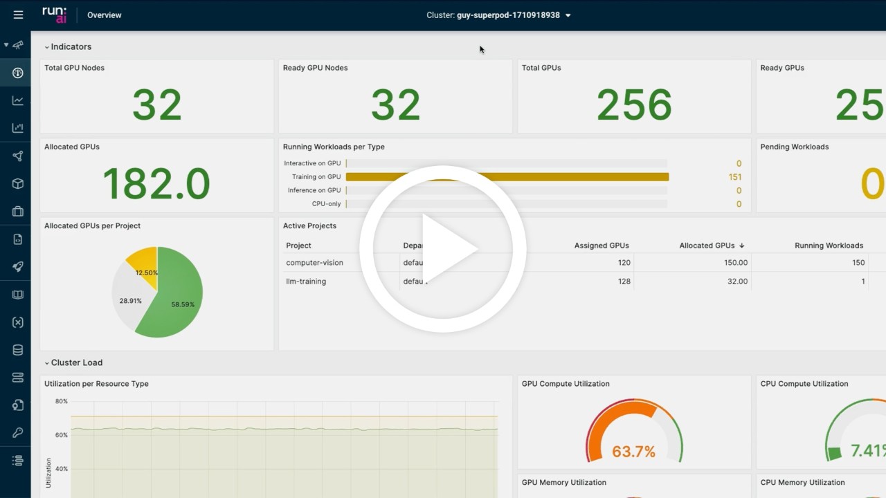Open the llm-training project entry
886x498 pixels.
(306, 282)
